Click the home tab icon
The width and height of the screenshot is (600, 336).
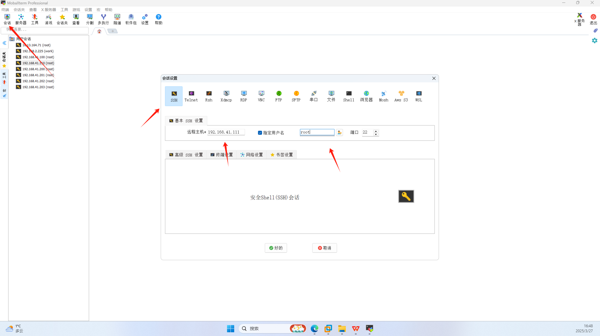[99, 31]
